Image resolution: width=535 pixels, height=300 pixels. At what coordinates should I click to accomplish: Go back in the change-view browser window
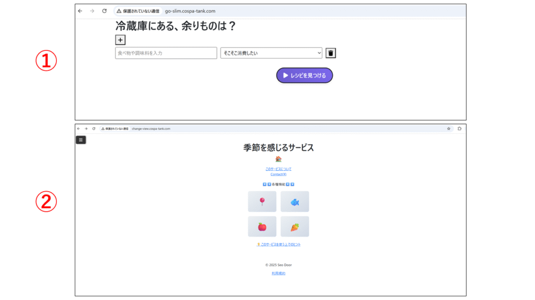tap(79, 128)
